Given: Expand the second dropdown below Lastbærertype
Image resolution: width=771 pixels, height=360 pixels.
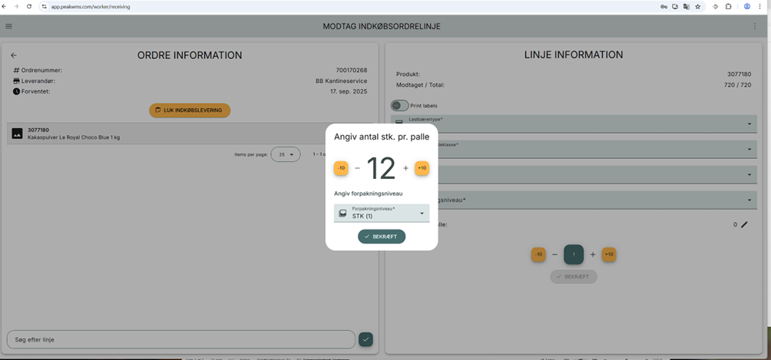Looking at the screenshot, I should [x=574, y=149].
